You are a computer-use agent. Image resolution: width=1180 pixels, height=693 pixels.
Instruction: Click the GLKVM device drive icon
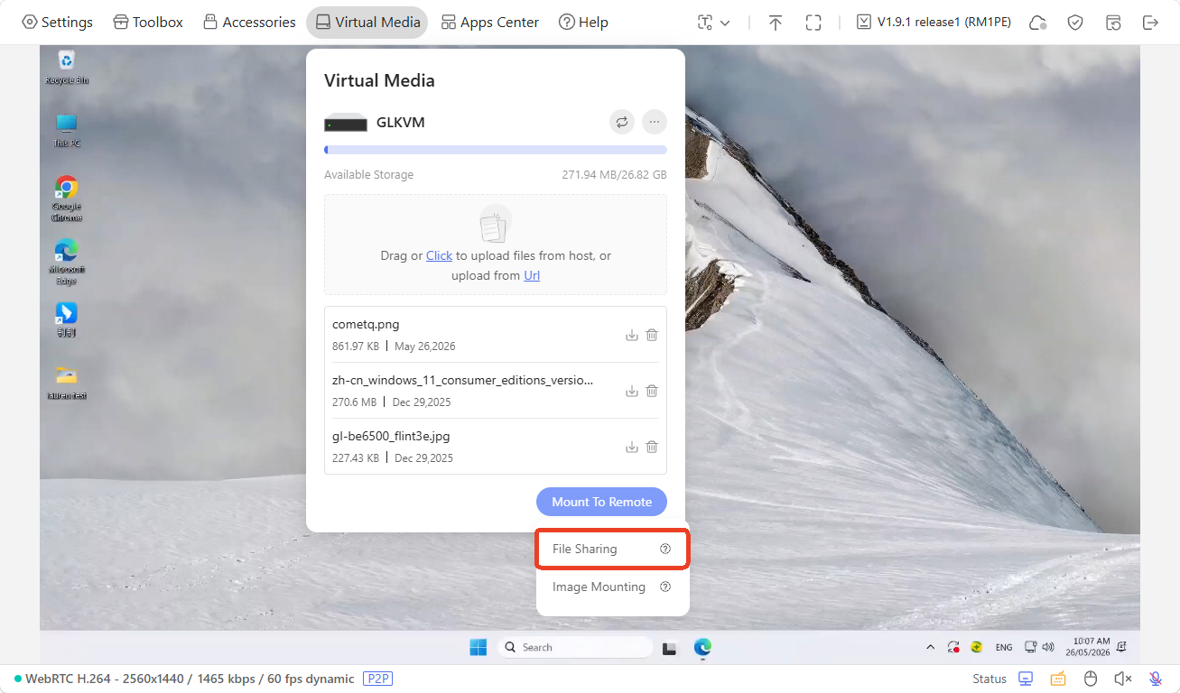coord(346,123)
